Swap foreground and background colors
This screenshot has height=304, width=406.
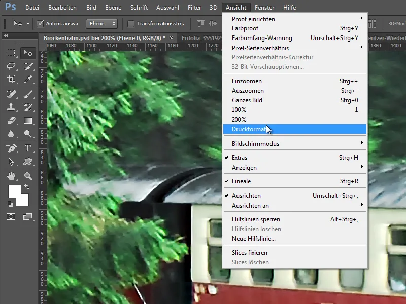point(27,186)
